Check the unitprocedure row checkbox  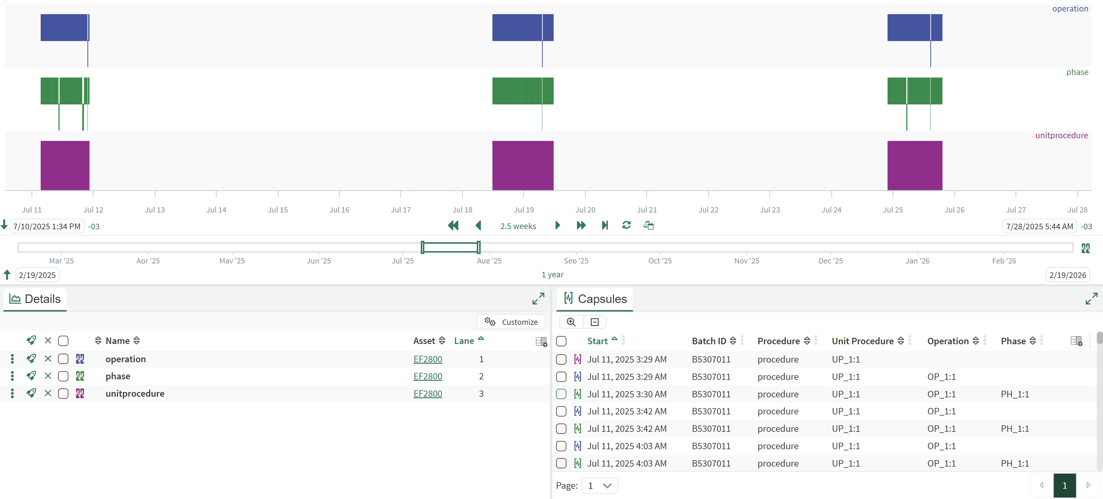[63, 394]
